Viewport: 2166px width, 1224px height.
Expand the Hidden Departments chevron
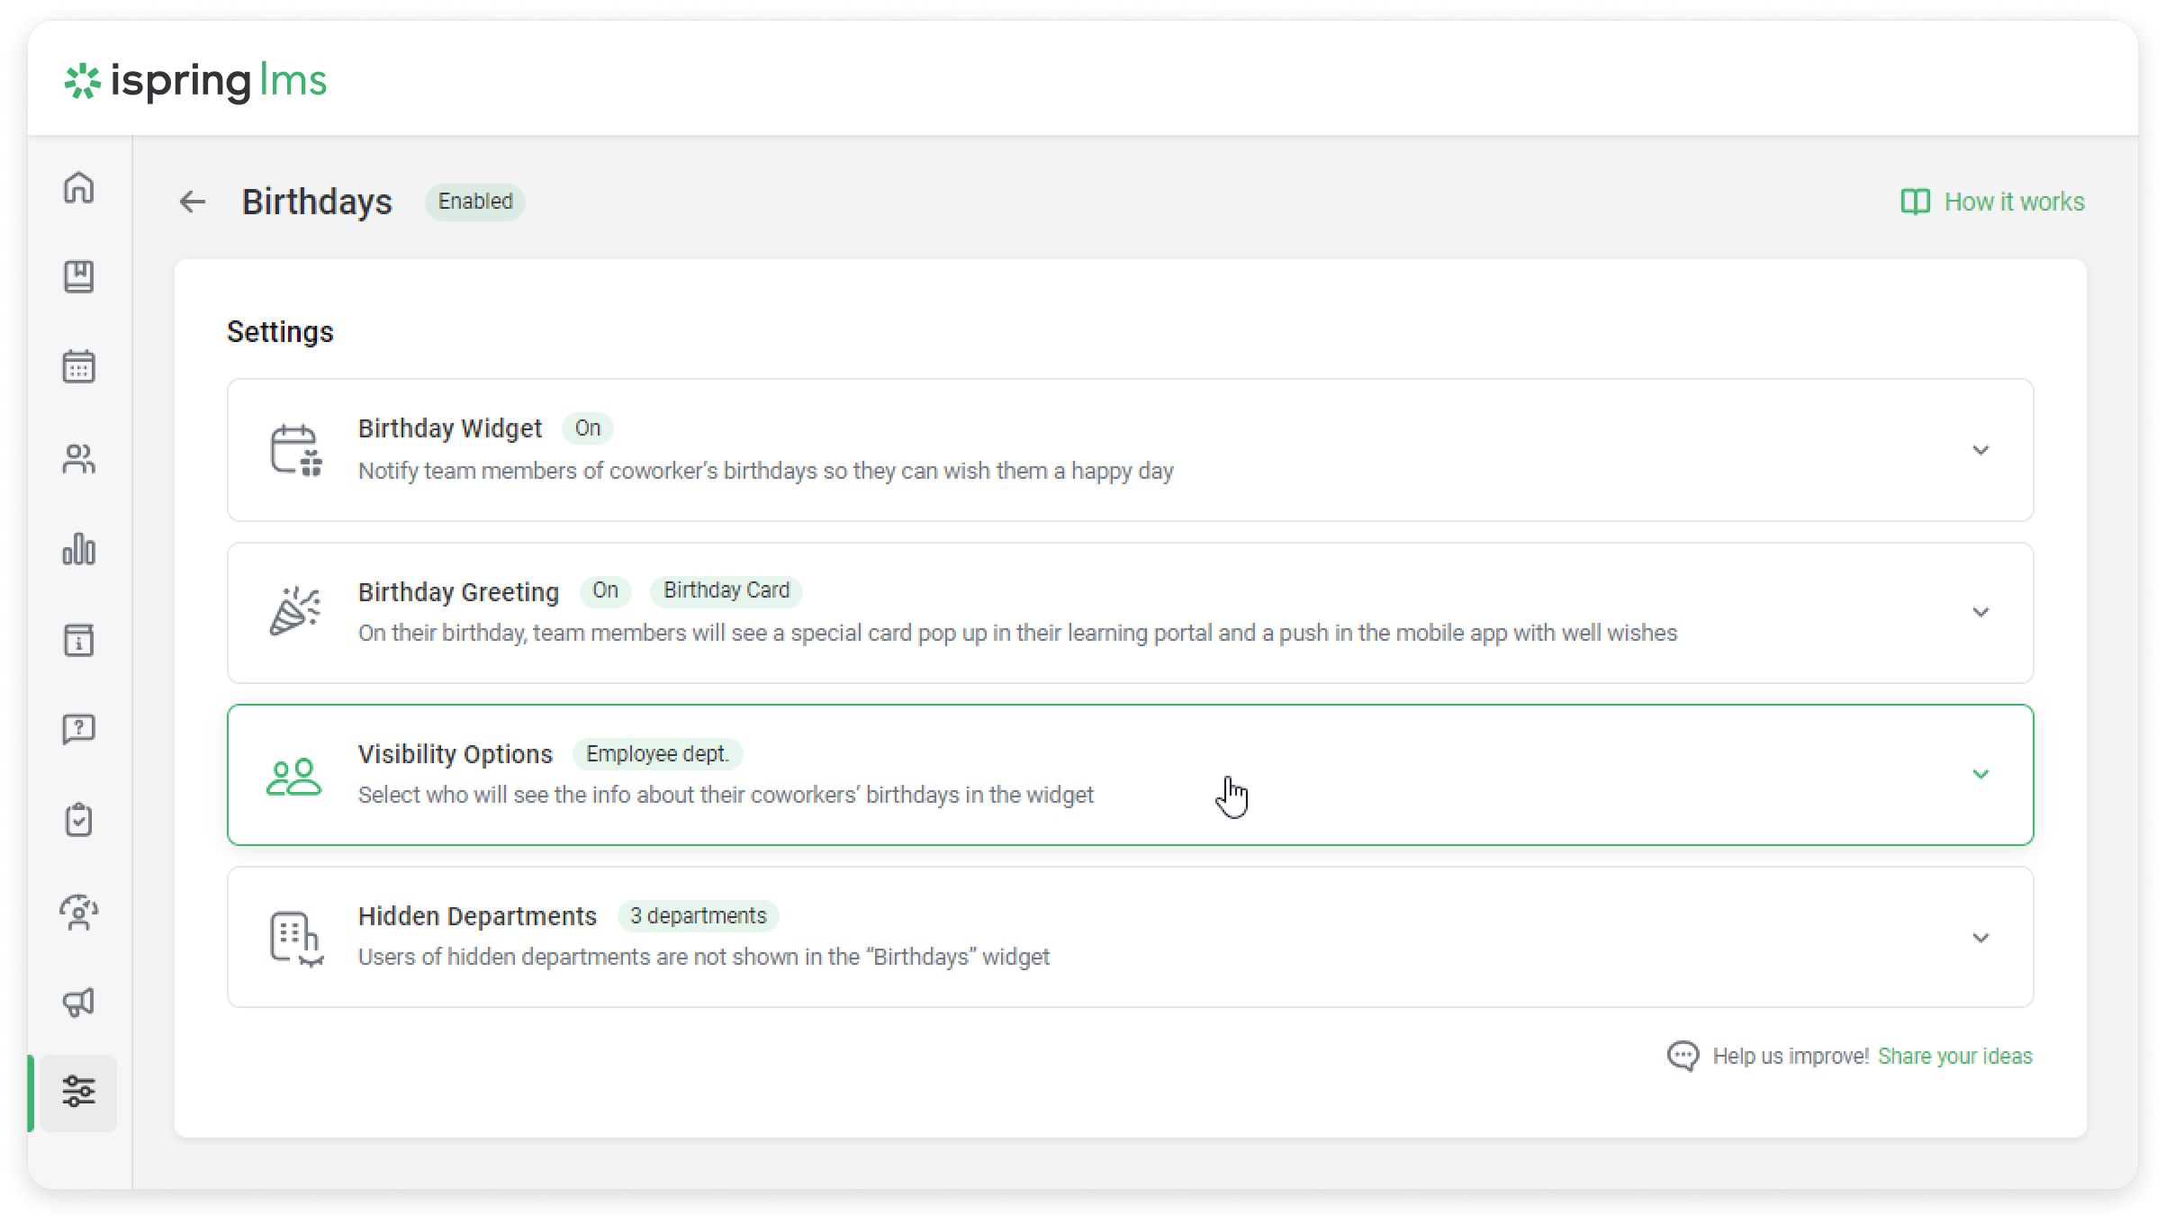(x=1980, y=938)
